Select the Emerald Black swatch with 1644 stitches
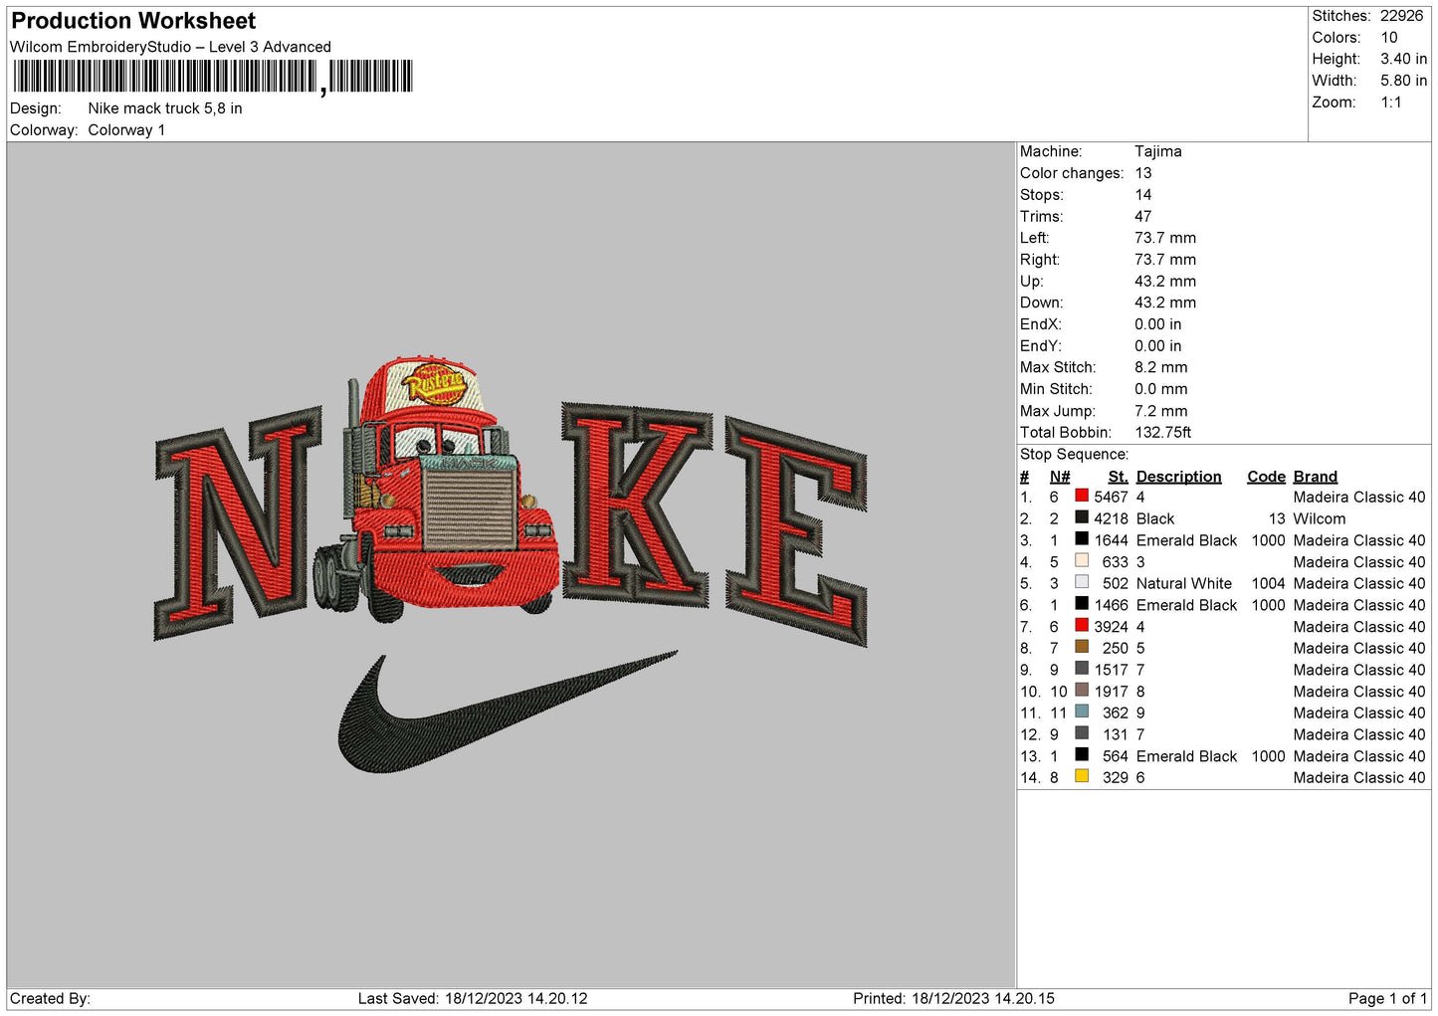This screenshot has width=1438, height=1016. [x=1081, y=539]
